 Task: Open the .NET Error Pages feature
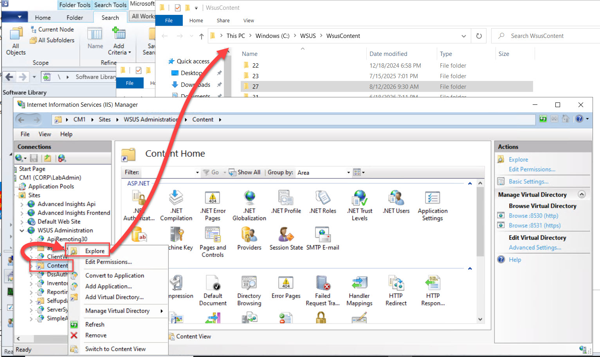213,206
